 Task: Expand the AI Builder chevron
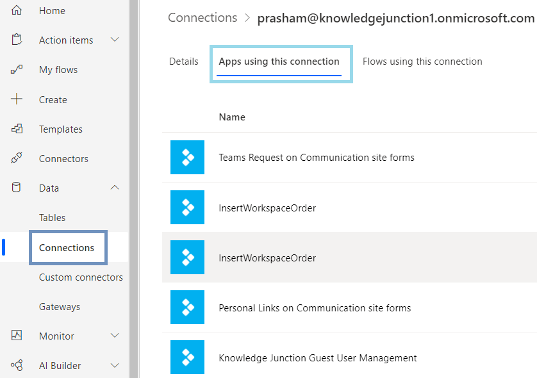point(115,365)
